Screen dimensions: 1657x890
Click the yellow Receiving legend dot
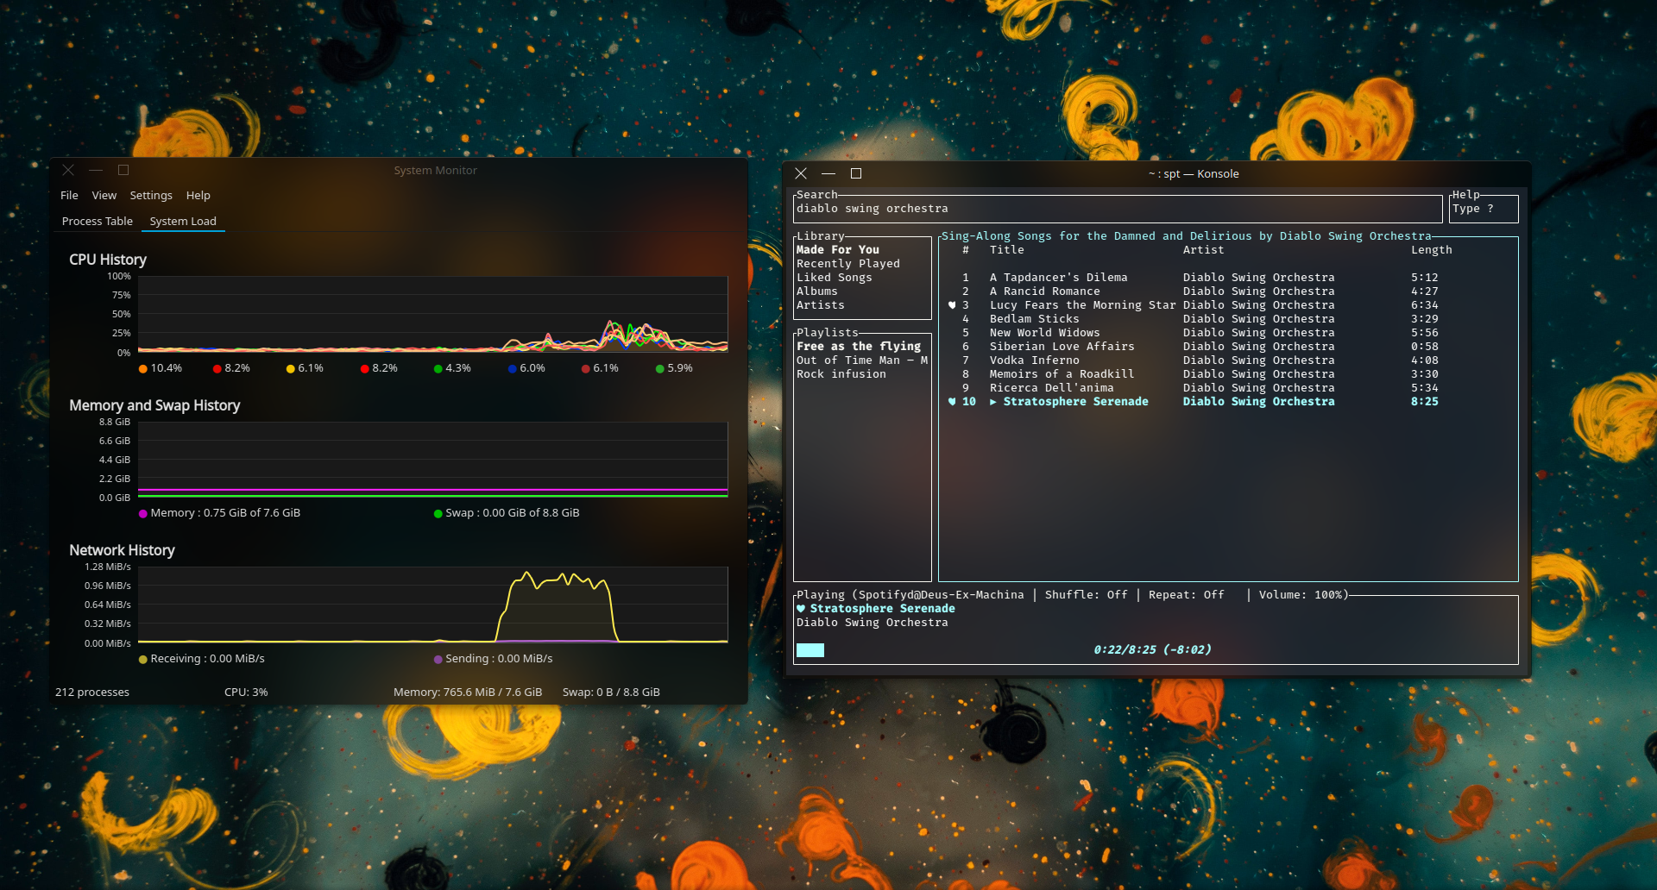[x=143, y=660]
